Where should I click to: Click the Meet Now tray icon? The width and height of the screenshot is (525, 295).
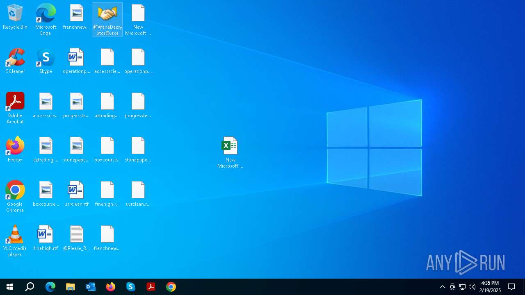(x=452, y=287)
